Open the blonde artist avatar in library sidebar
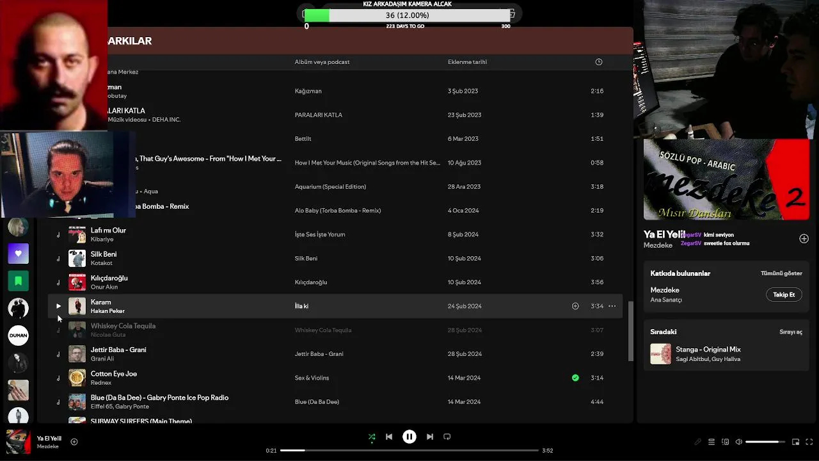This screenshot has width=819, height=461. coord(18,226)
